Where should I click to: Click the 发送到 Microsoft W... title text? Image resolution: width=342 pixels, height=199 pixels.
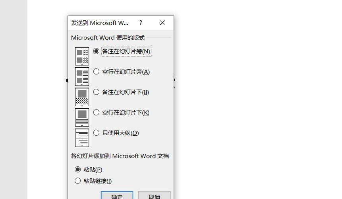click(x=100, y=23)
